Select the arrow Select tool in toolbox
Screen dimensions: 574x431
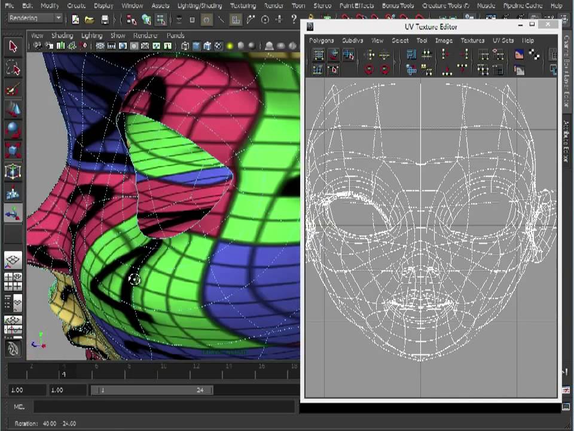13,47
